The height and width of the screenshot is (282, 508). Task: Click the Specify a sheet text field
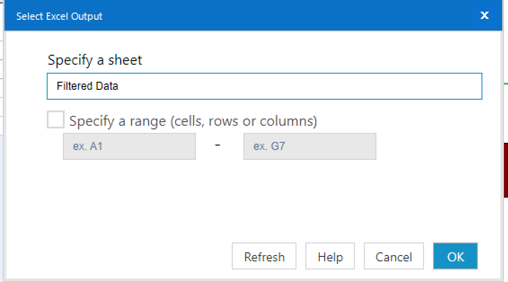[264, 86]
